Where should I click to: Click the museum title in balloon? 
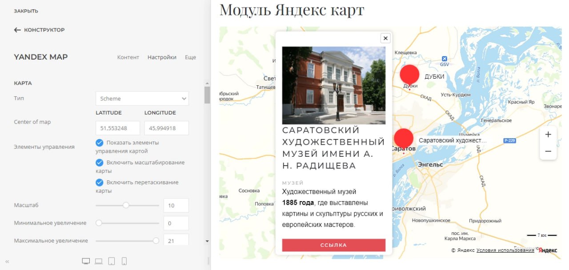point(333,148)
